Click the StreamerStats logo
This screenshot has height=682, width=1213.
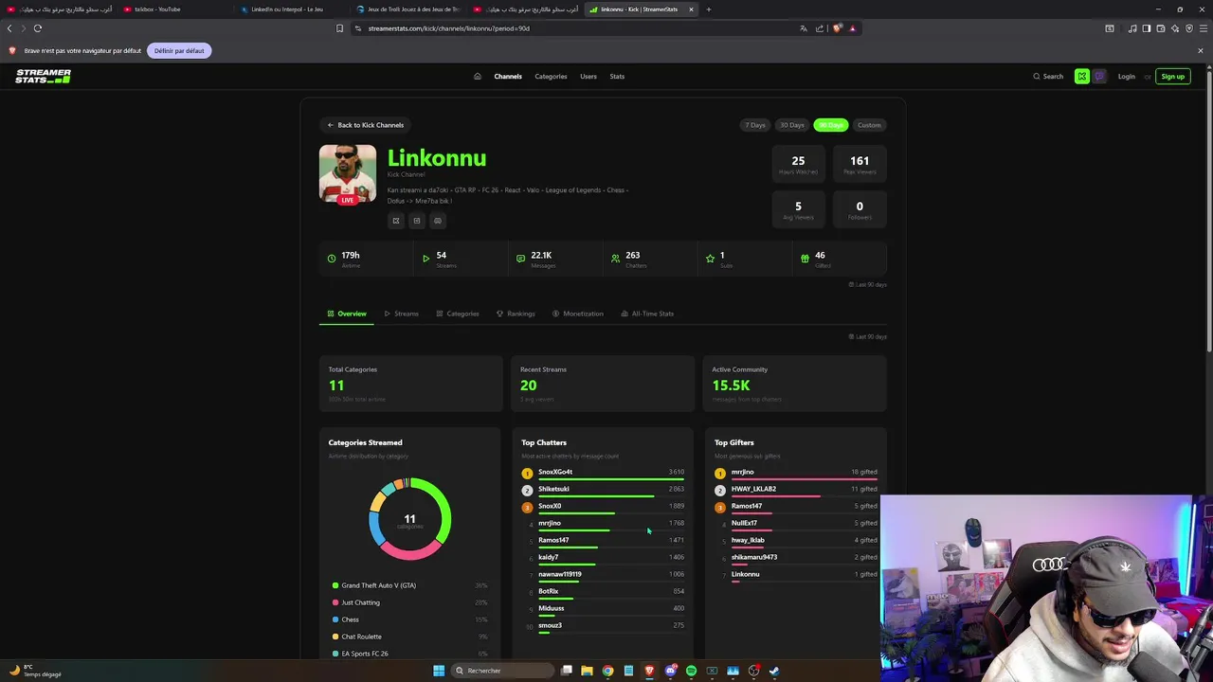[43, 77]
